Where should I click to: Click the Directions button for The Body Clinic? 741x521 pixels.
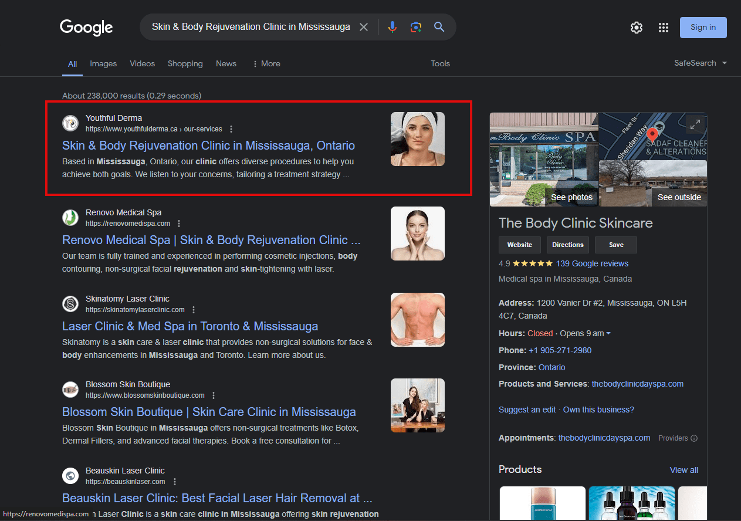[567, 245]
